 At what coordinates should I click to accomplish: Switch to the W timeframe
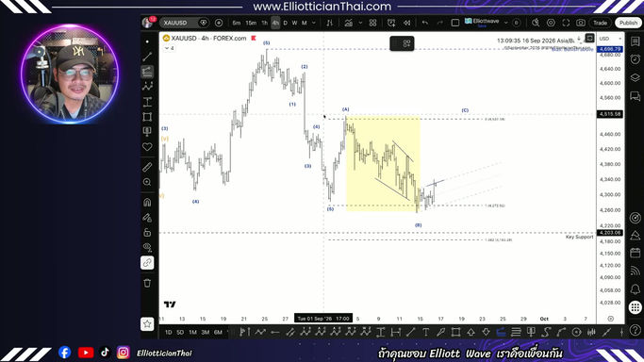click(294, 23)
